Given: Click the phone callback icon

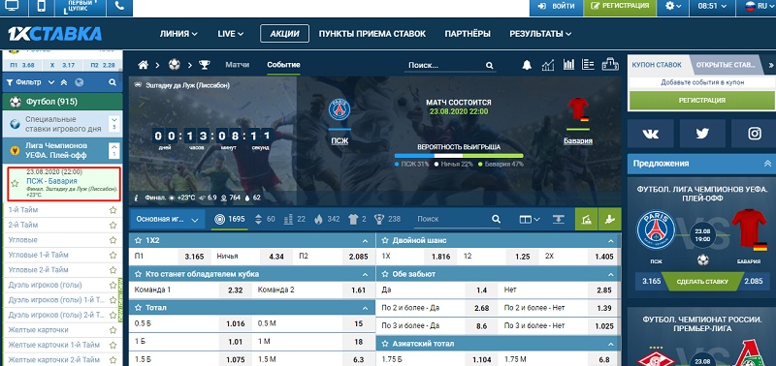Looking at the screenshot, I should (x=119, y=7).
